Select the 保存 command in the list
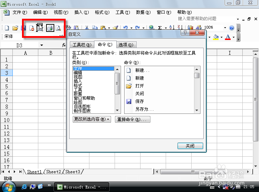 (139, 101)
